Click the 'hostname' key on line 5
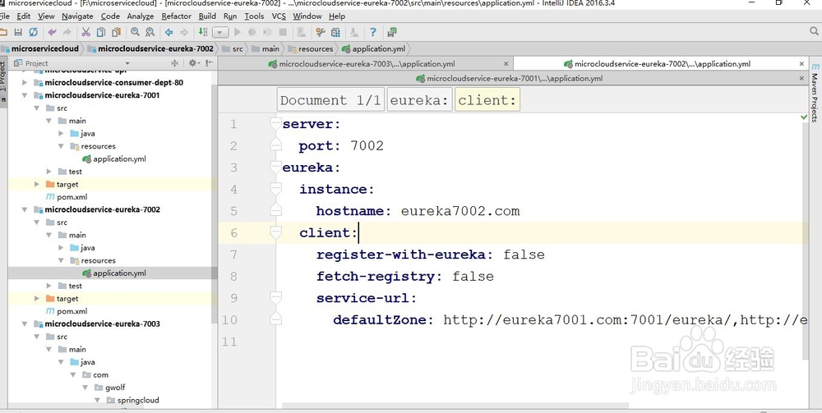The image size is (822, 413). pos(349,211)
